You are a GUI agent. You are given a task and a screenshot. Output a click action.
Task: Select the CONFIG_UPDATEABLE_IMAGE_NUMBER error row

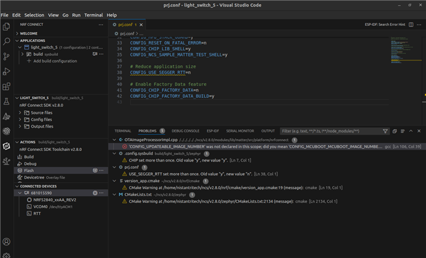267,147
